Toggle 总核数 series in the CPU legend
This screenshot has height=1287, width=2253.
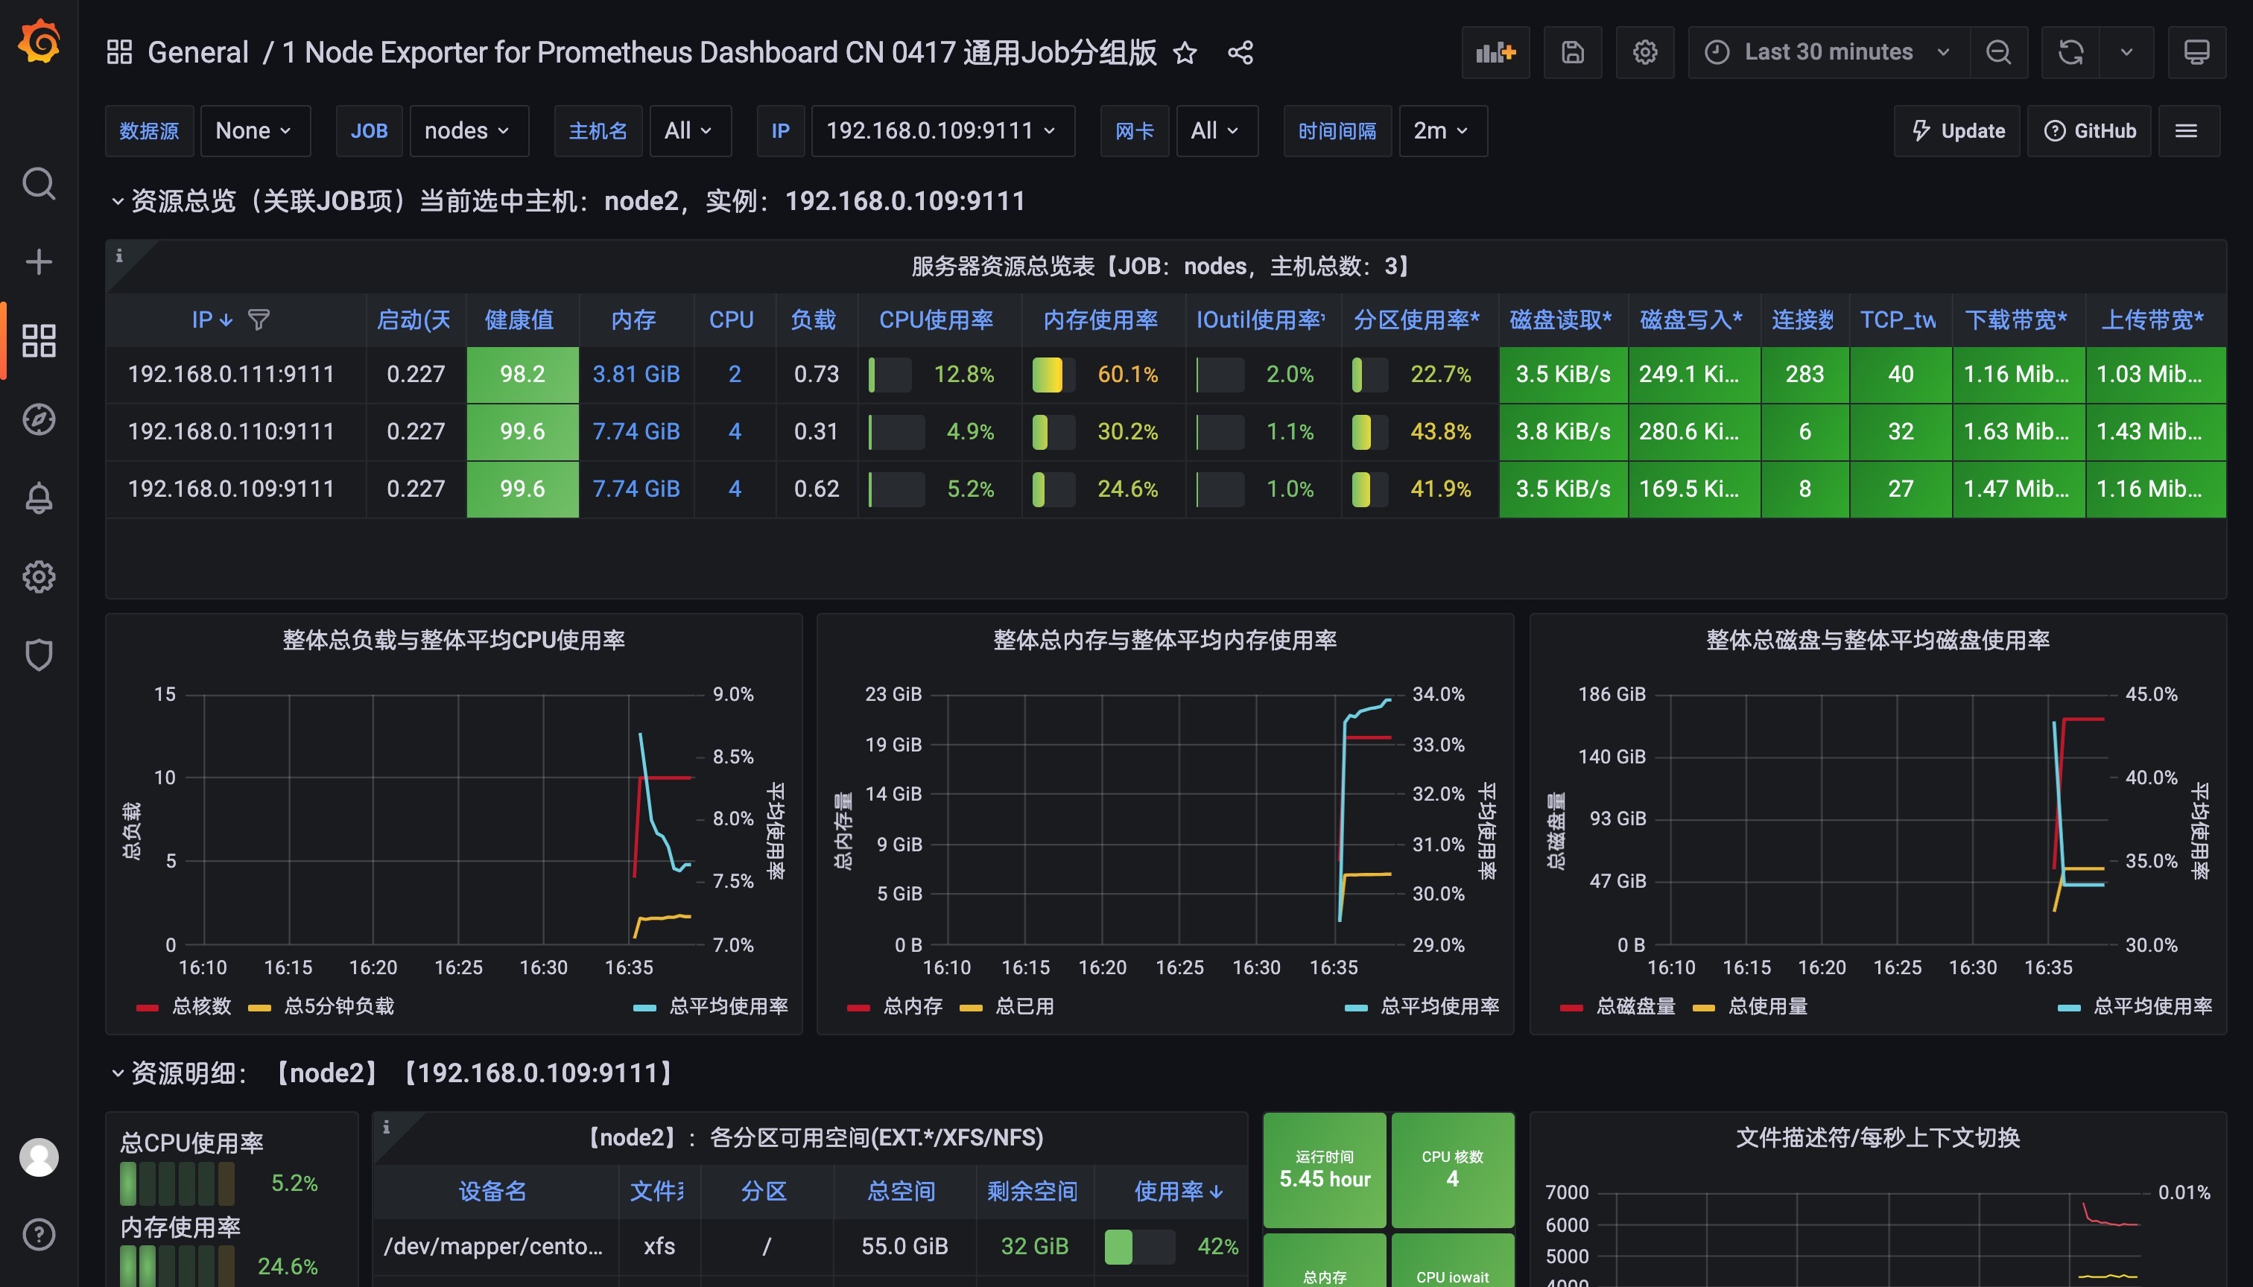(x=200, y=1006)
